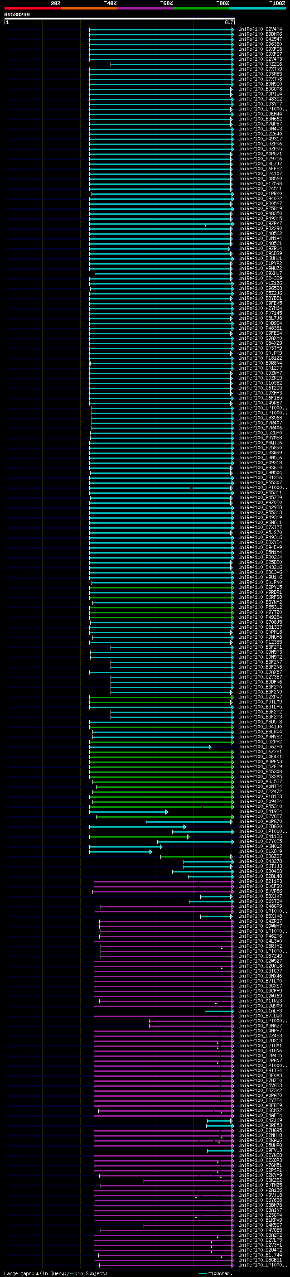Viewport: 290px width, 1277px height.
Task: Select the UniRef100_P55308 label
Action: (260, 772)
